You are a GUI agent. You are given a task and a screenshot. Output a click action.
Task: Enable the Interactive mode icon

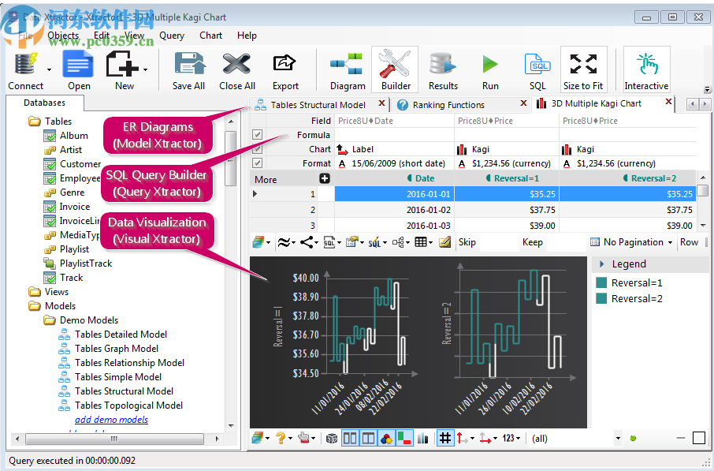646,64
